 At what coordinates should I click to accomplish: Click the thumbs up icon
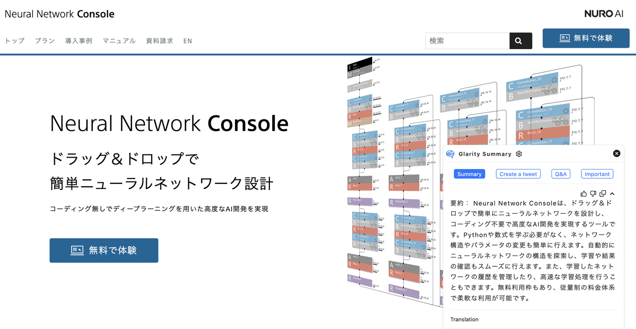pos(584,193)
